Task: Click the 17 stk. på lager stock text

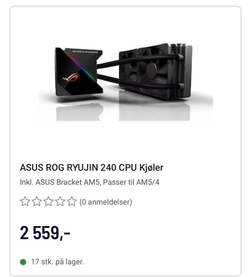Action: tap(58, 262)
